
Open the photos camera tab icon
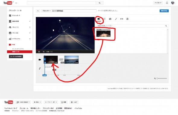110,19
